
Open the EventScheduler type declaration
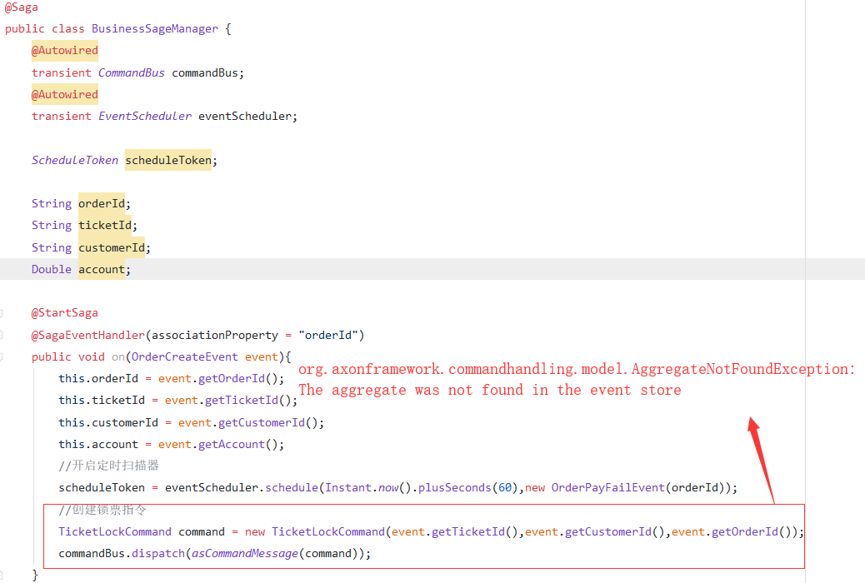point(144,116)
